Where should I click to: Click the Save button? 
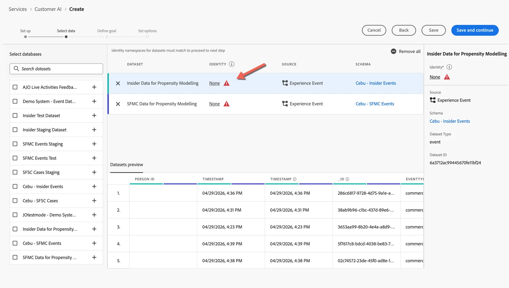pos(433,30)
